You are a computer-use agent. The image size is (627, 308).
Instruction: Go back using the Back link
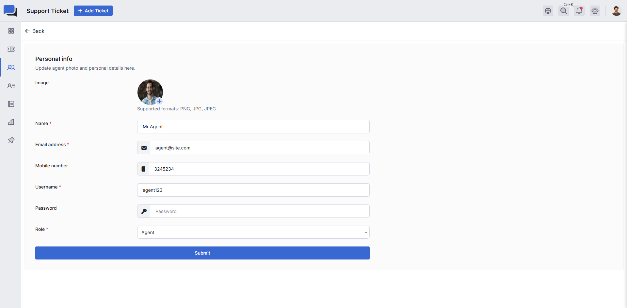[x=35, y=31]
